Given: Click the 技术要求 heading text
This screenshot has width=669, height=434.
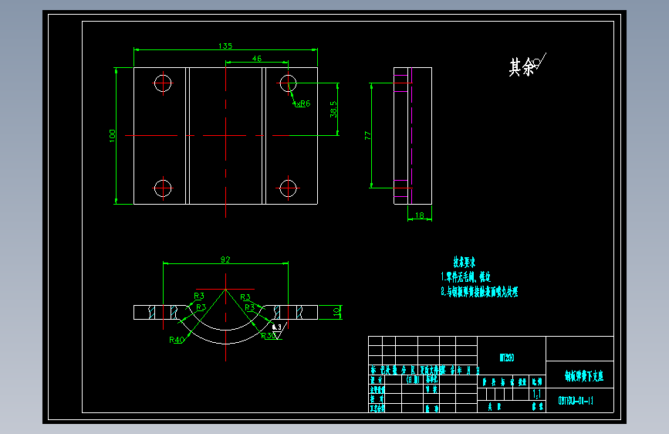Looking at the screenshot, I should coord(465,263).
